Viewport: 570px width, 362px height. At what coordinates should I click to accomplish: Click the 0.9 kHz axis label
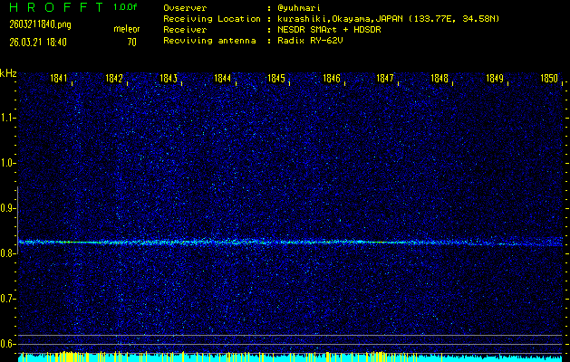tap(7, 208)
